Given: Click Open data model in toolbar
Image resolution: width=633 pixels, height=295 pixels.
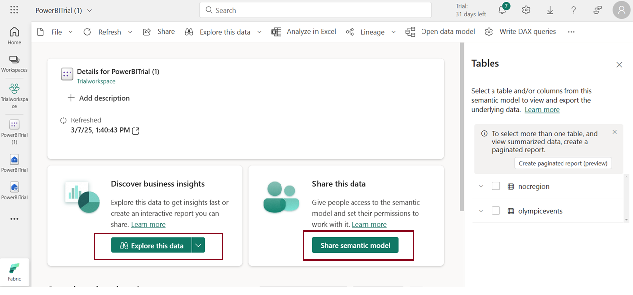Looking at the screenshot, I should [440, 32].
